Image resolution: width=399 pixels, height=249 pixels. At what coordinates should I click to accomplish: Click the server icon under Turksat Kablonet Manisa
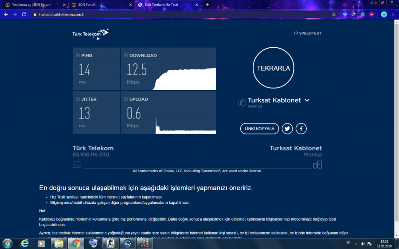coord(317,165)
